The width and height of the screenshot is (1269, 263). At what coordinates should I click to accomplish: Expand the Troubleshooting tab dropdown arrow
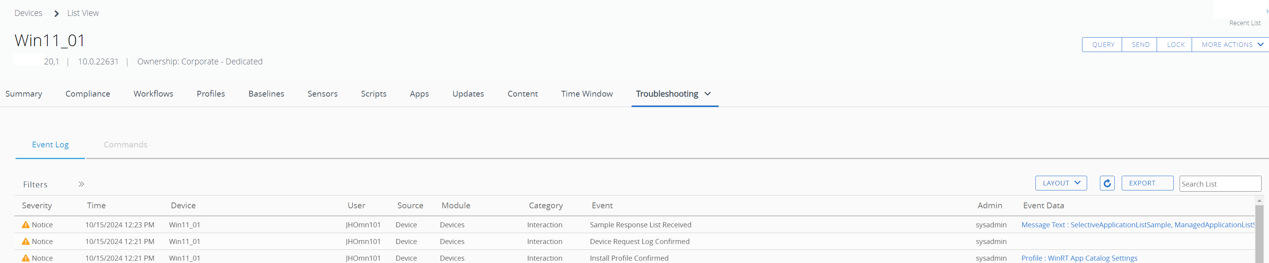click(707, 94)
